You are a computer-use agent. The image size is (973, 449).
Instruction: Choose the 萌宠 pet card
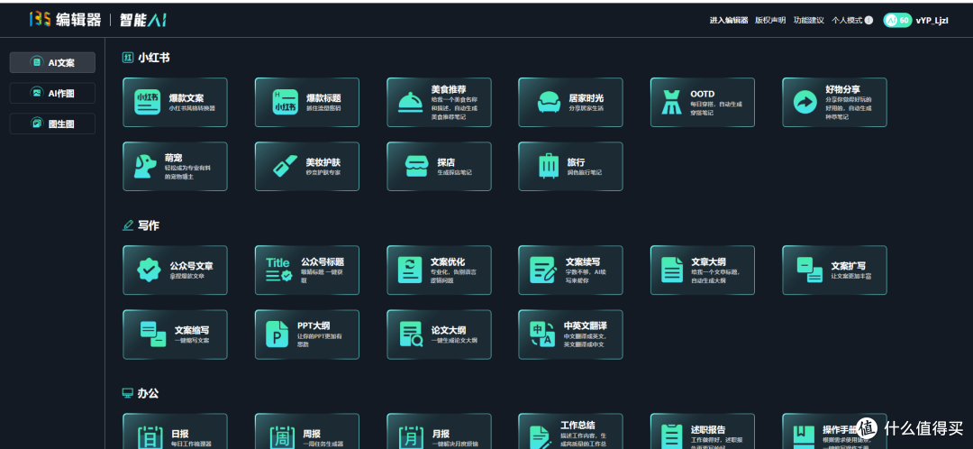click(x=175, y=167)
